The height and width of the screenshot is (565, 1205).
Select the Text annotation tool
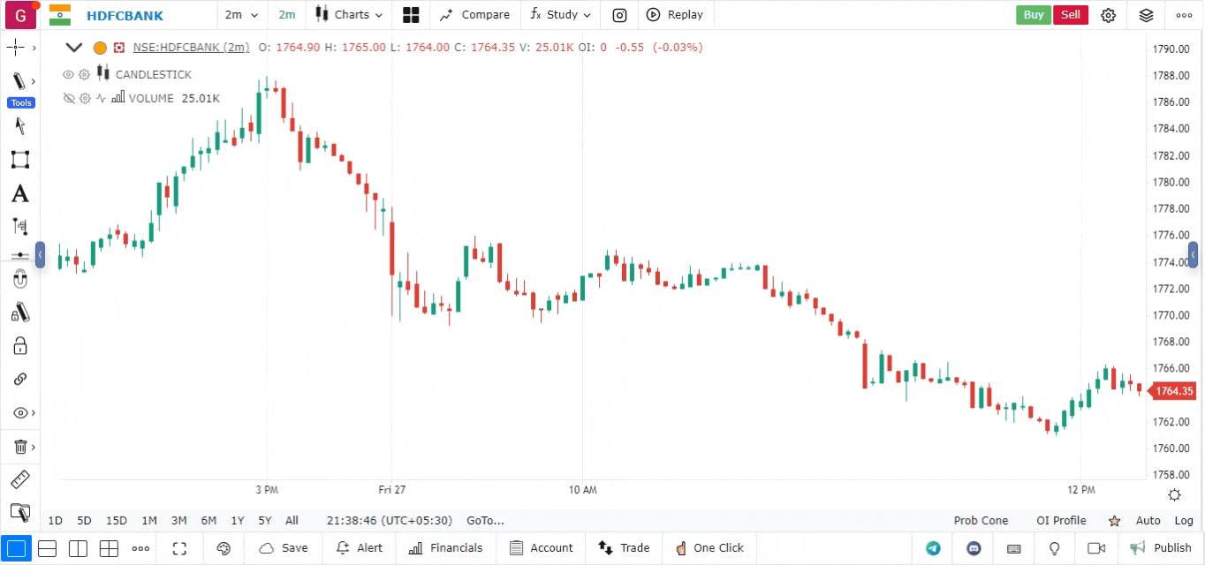click(19, 194)
